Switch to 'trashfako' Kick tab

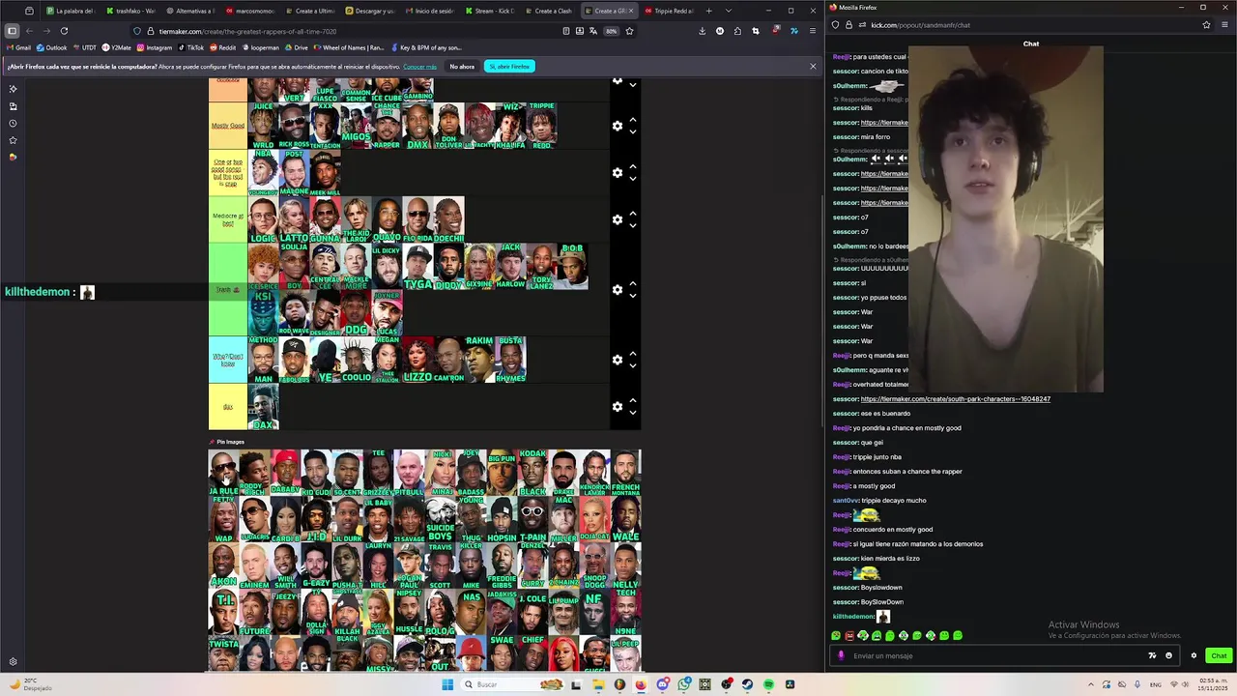(x=129, y=11)
